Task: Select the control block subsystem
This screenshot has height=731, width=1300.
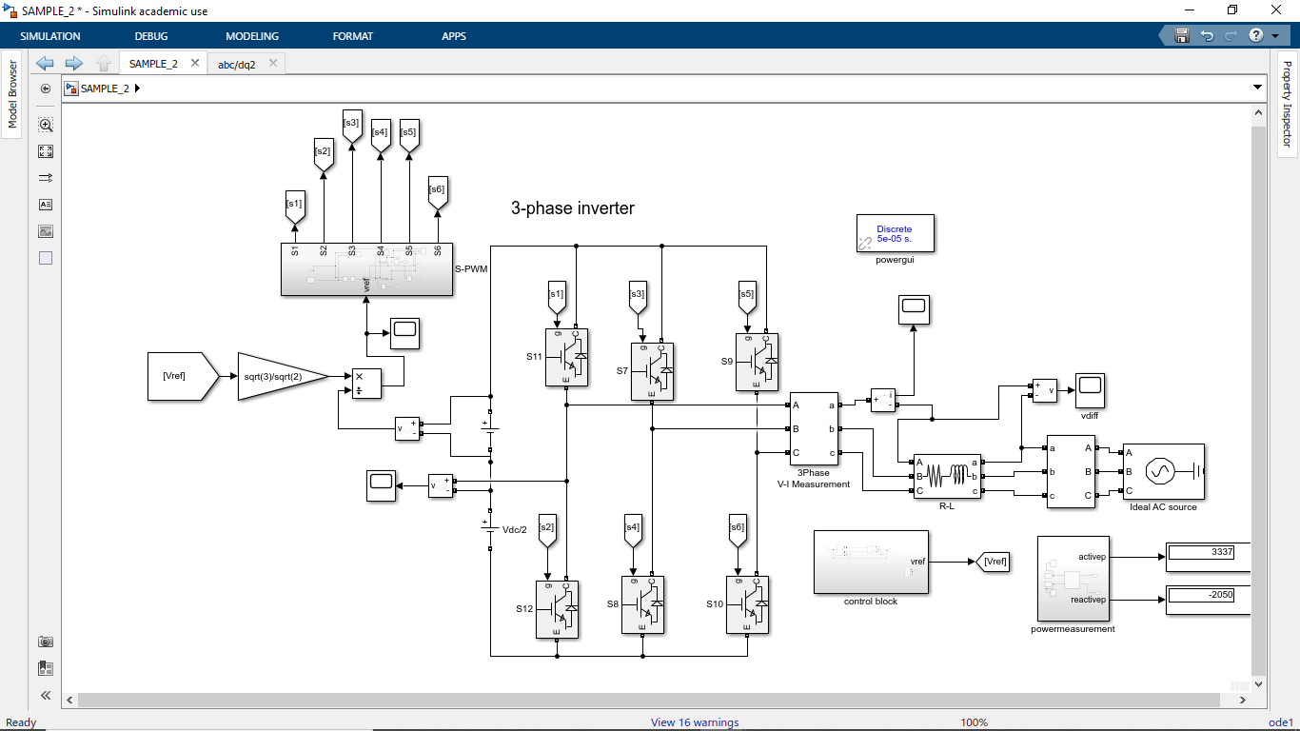Action: tap(871, 563)
